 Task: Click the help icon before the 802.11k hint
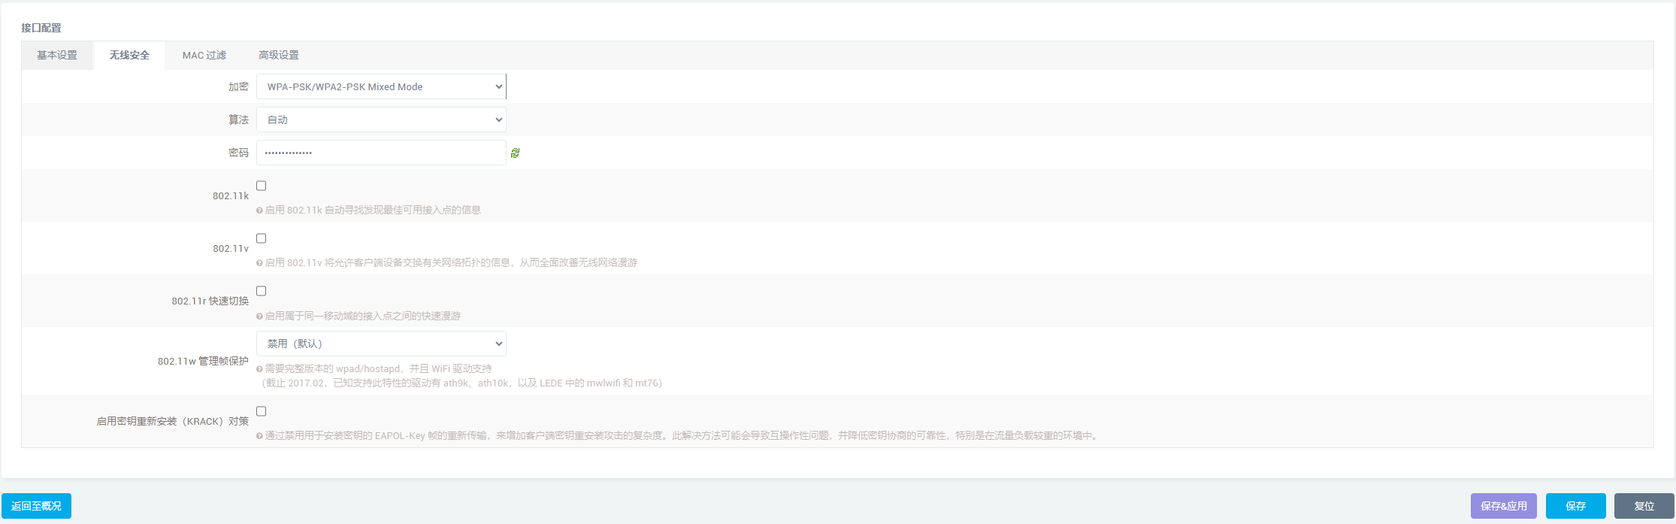[x=259, y=211]
